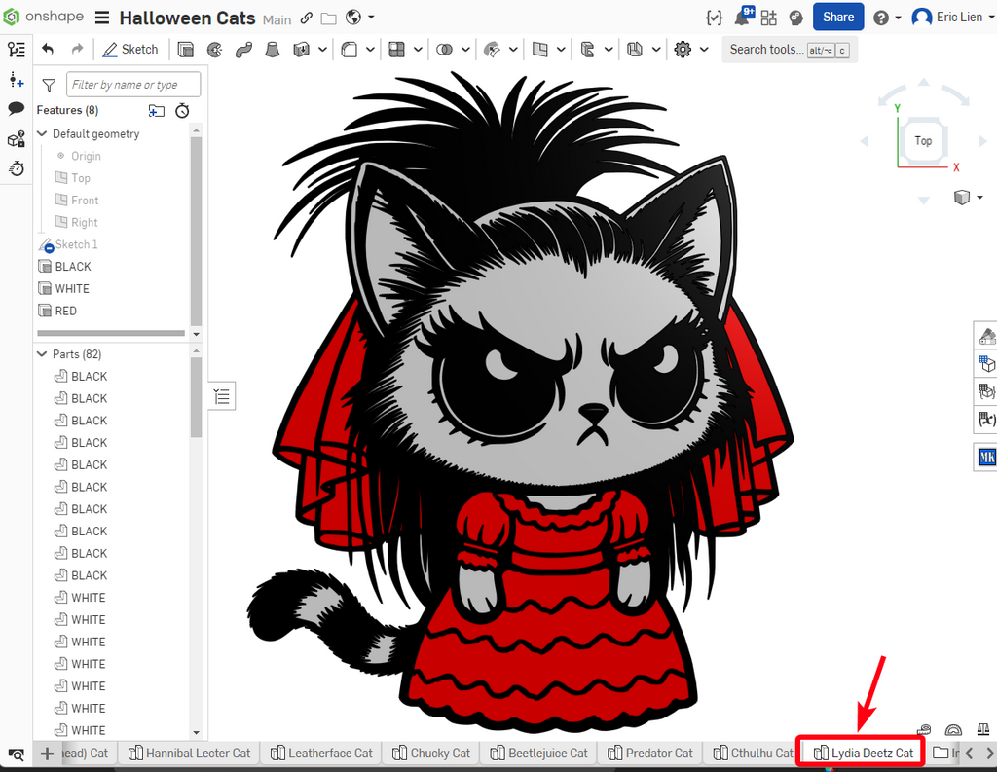Viewport: 997px width, 772px height.
Task: Click the Main branch label
Action: 277,19
